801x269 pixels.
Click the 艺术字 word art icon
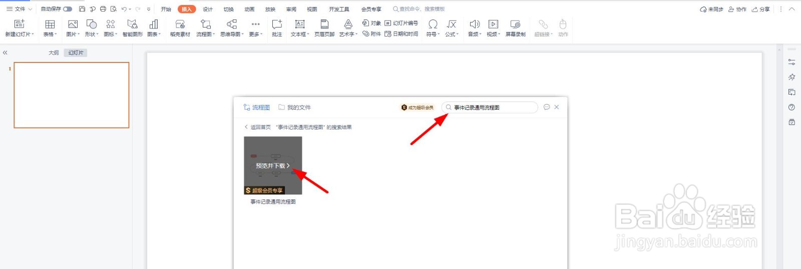point(348,24)
